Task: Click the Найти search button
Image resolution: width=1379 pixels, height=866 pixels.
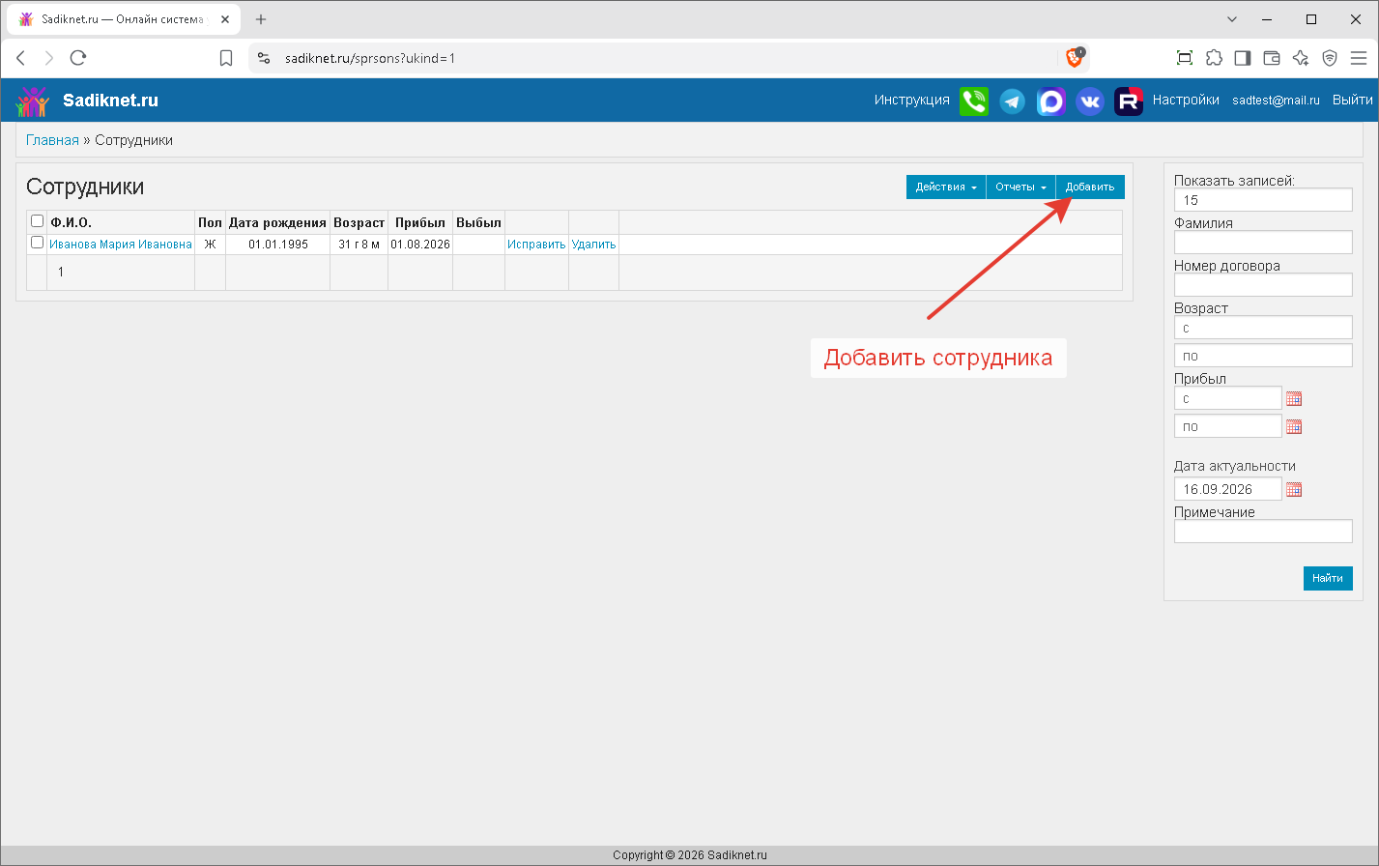Action: (1328, 578)
